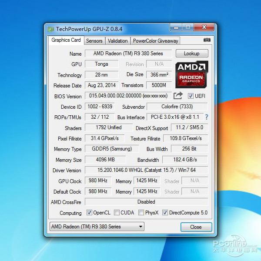Image resolution: width=261 pixels, height=261 pixels.
Task: Click the BIOS Version field
Action: point(128,96)
